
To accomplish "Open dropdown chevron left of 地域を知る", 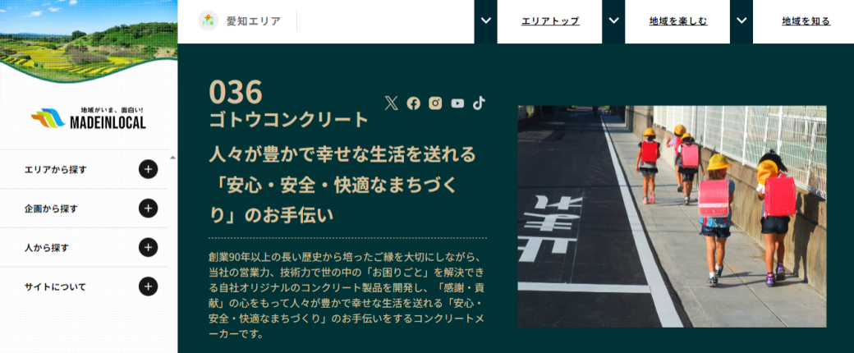I will [742, 21].
